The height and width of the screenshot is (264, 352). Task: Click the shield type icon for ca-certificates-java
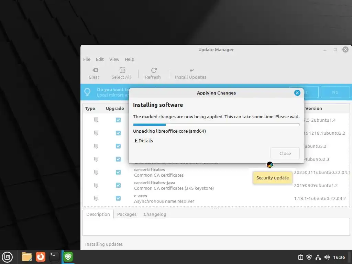(96, 185)
